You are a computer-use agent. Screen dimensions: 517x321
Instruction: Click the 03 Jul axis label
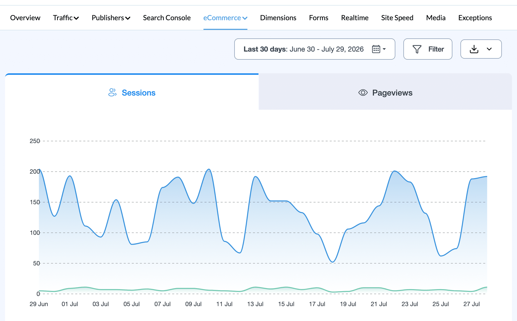point(100,304)
